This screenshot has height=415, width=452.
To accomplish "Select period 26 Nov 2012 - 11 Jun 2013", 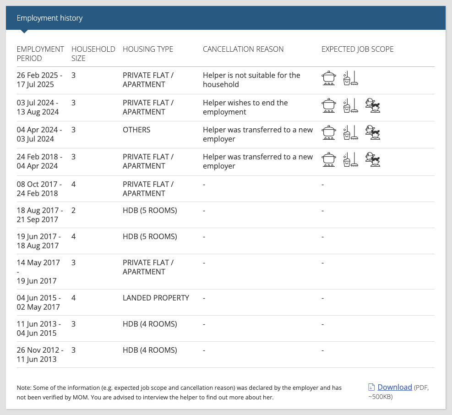I will click(x=40, y=355).
